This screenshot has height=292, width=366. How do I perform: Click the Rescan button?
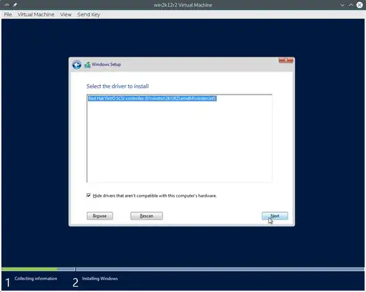[x=146, y=216]
